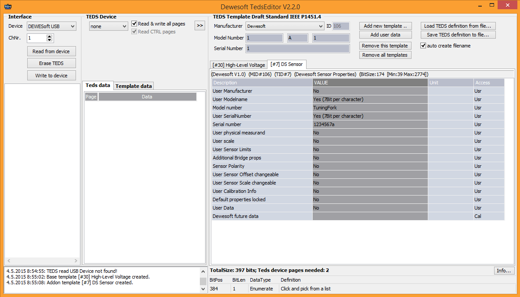Click Remove this template button

(385, 46)
